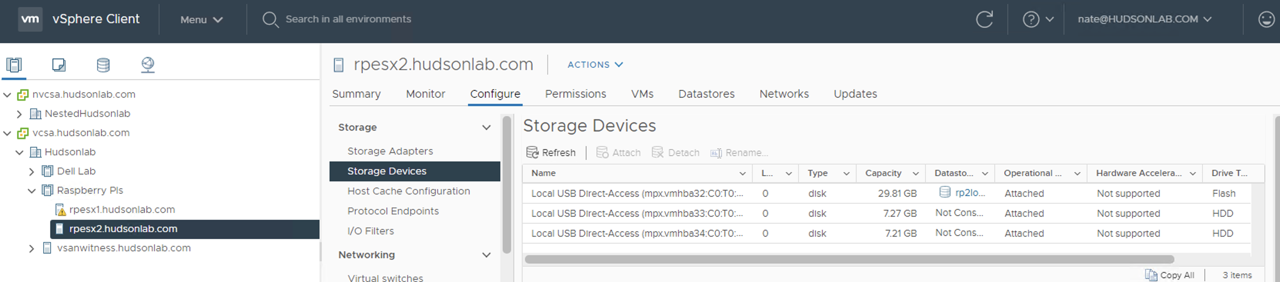1280x282 pixels.
Task: Expand the Dell Lab cluster node
Action: (32, 171)
